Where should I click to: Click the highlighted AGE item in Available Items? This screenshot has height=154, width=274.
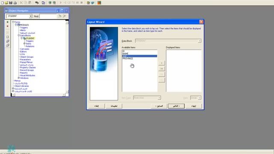click(140, 56)
